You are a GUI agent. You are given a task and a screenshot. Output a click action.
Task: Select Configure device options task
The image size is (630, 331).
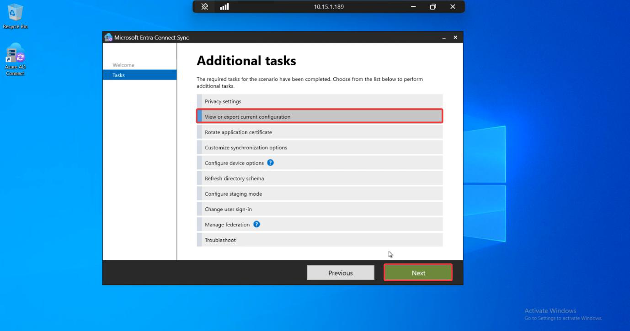click(x=320, y=163)
